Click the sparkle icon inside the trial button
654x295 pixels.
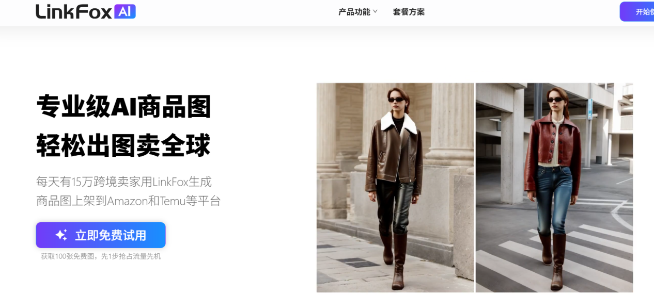click(x=61, y=235)
